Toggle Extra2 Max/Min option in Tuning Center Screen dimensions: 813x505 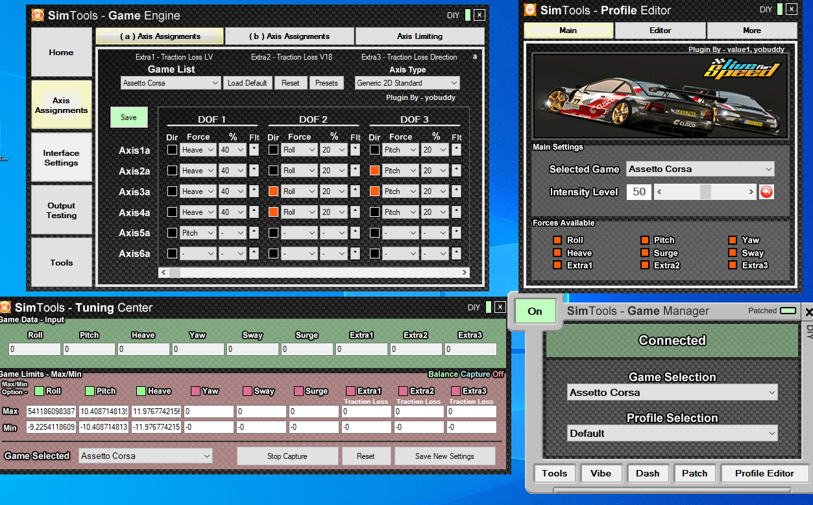[x=403, y=391]
